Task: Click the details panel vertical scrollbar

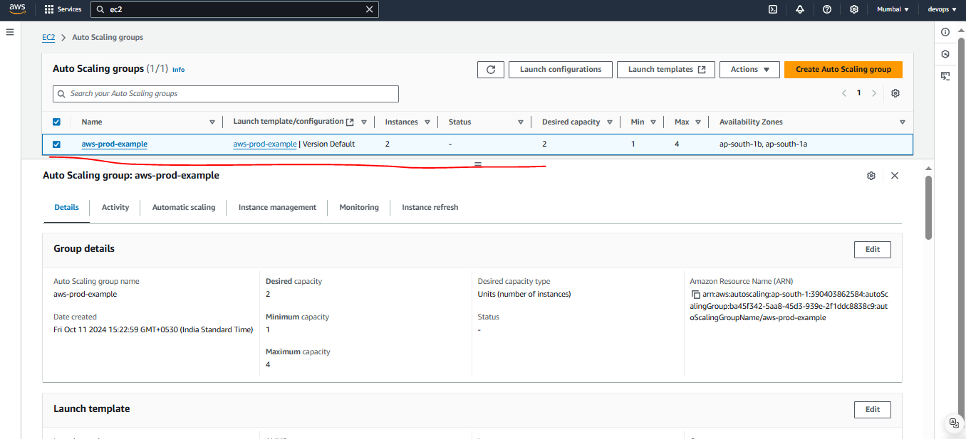Action: point(928,208)
